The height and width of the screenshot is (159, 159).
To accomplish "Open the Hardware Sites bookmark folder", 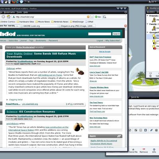I will pos(25,21).
